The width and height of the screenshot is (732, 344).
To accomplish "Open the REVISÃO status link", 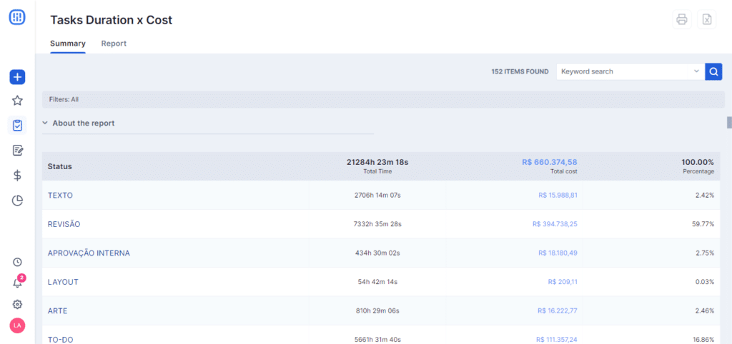I will (x=64, y=224).
